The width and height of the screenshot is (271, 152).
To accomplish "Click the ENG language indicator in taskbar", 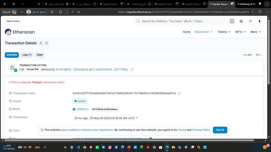I will click(x=37, y=147).
